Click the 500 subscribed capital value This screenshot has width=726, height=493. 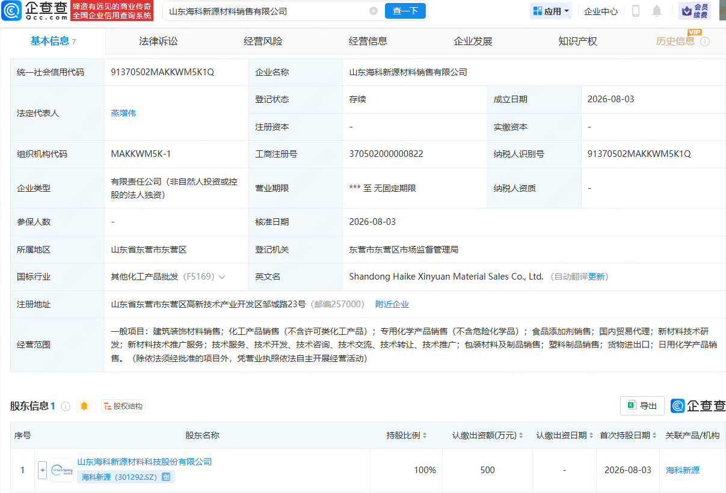click(487, 470)
